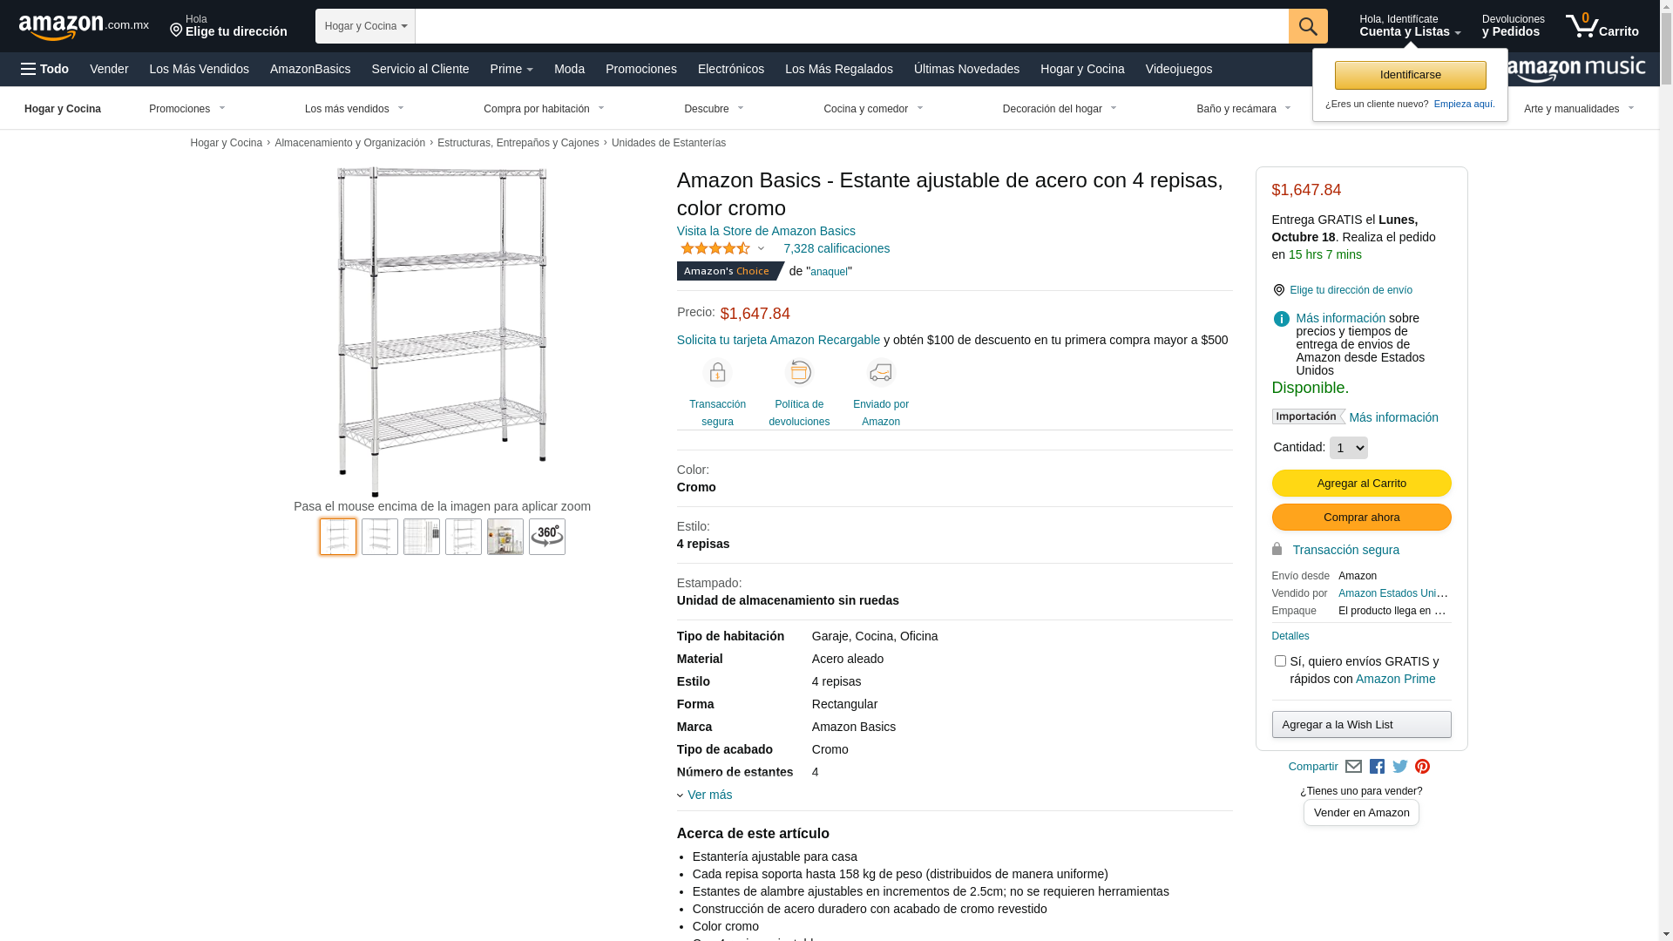Open Cocina y comedor submenu
Screen dimensions: 1673x941
[x=873, y=109]
